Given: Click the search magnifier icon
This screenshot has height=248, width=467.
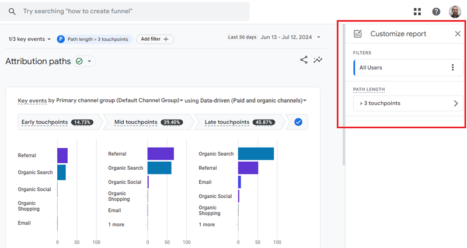Looking at the screenshot, I should tap(12, 12).
